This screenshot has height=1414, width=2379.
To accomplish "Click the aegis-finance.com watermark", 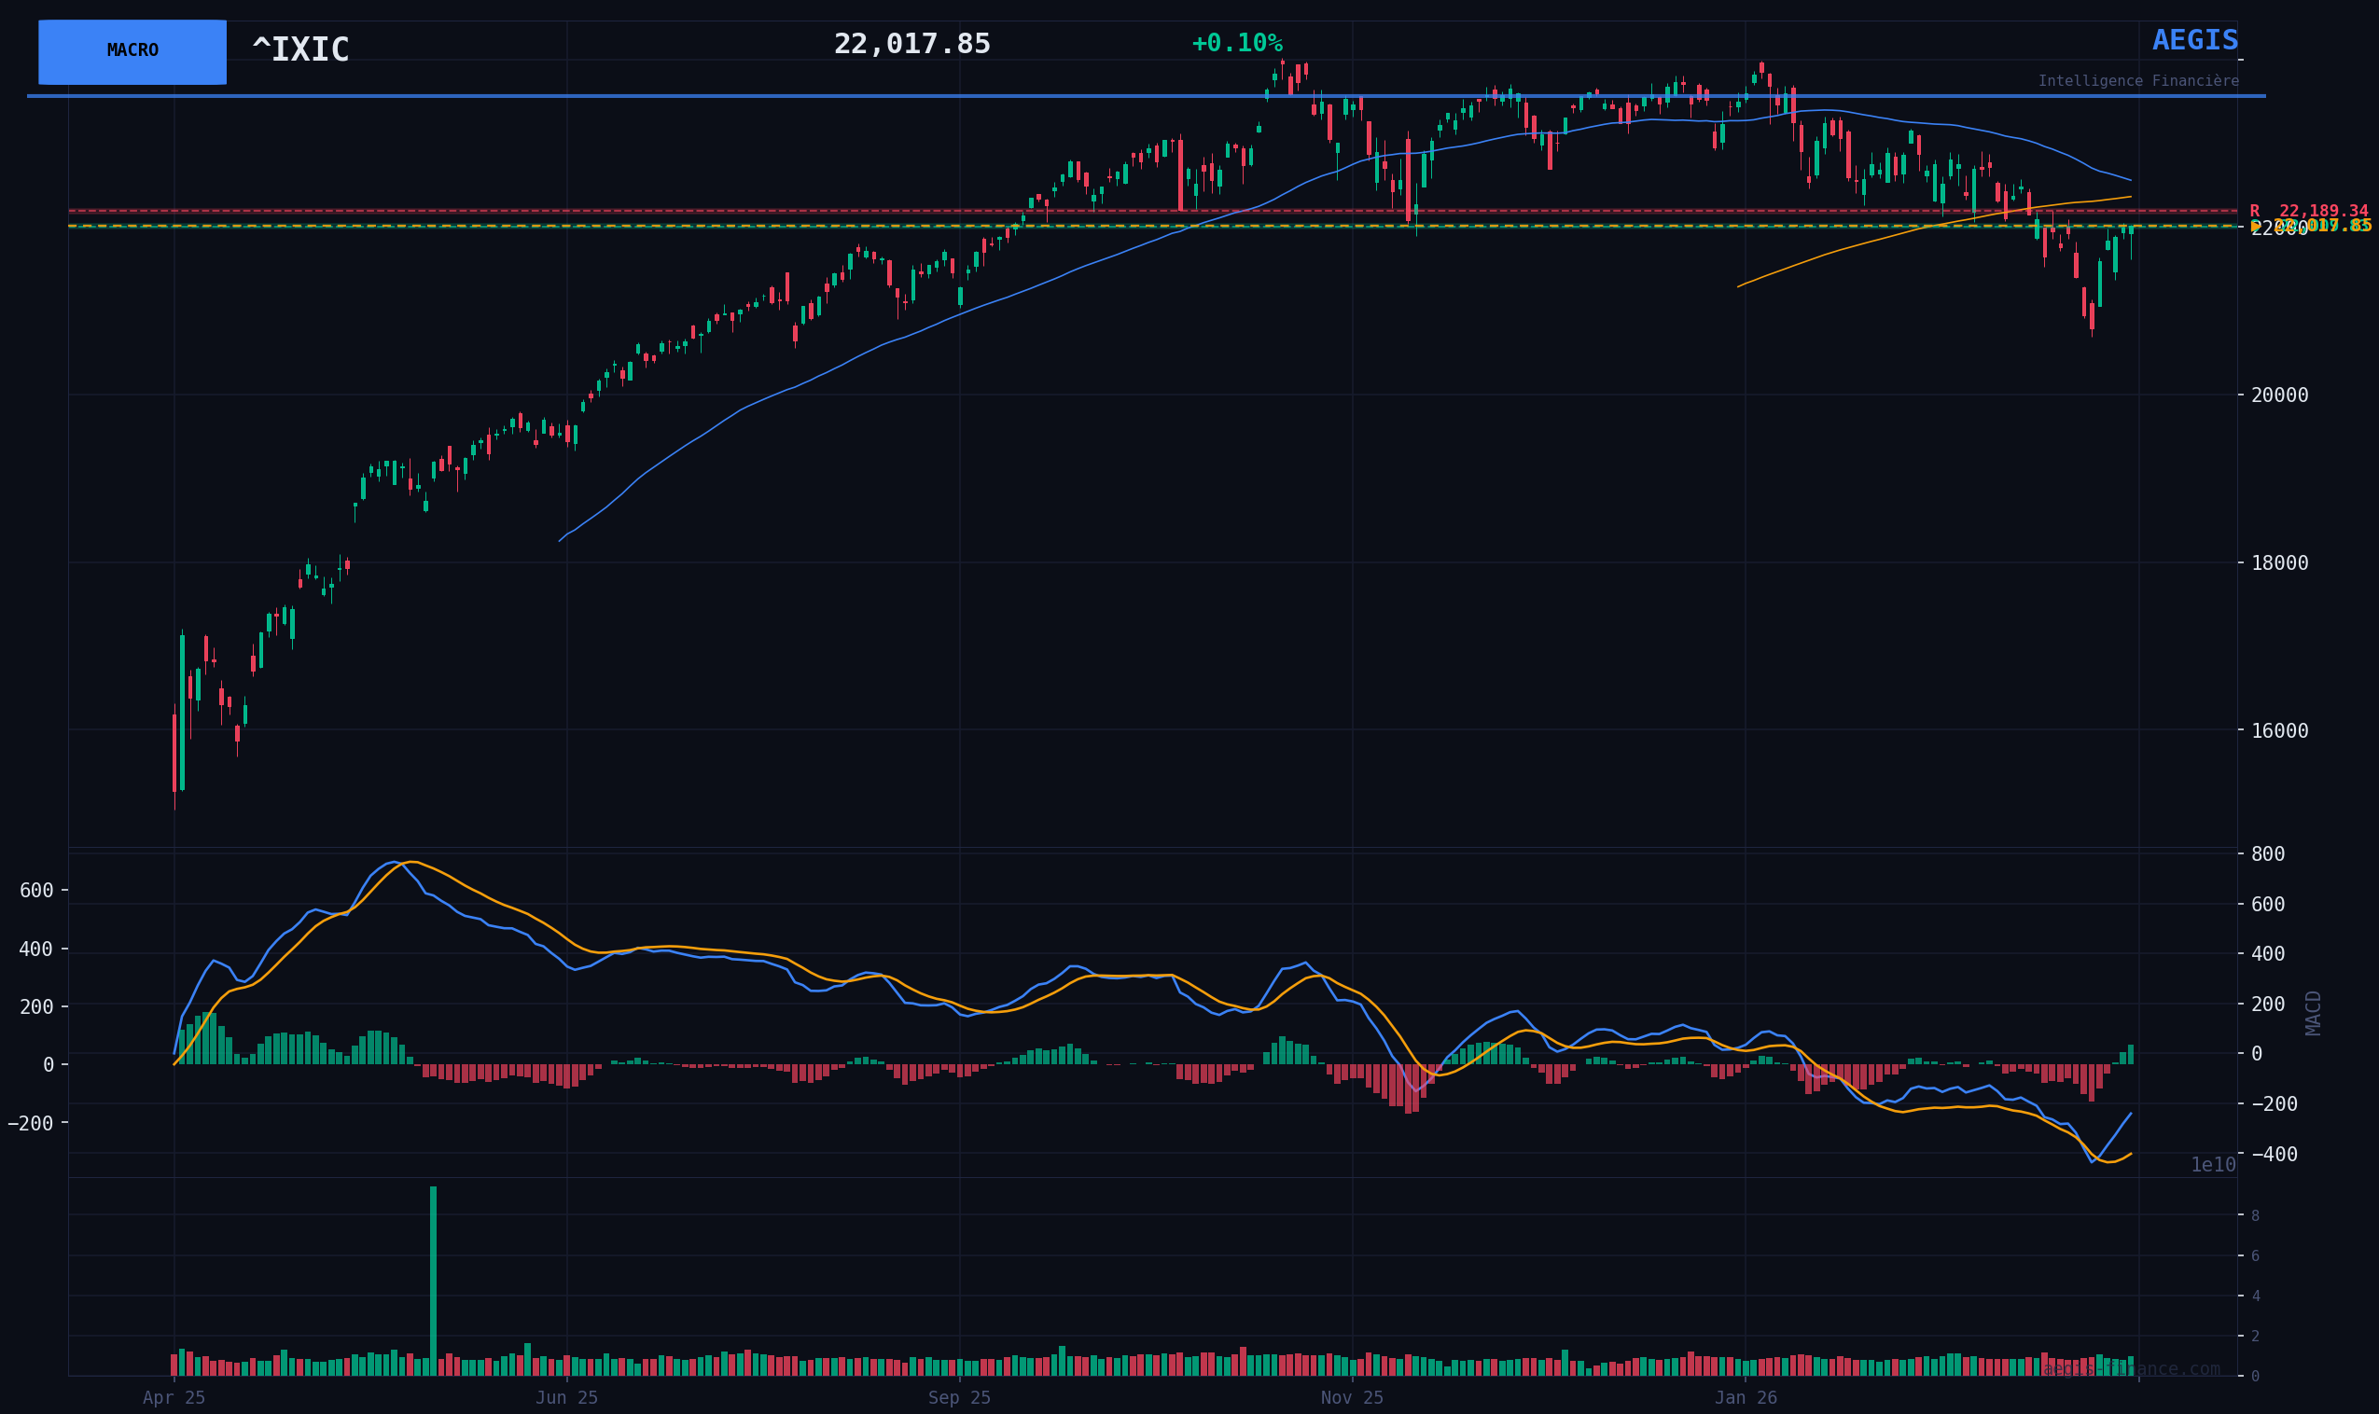I will [x=2130, y=1369].
